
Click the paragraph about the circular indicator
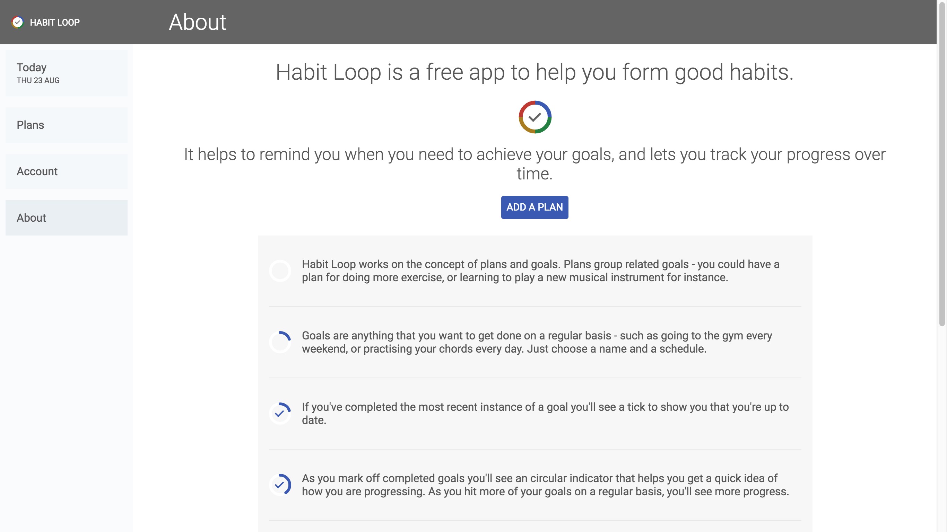545,485
